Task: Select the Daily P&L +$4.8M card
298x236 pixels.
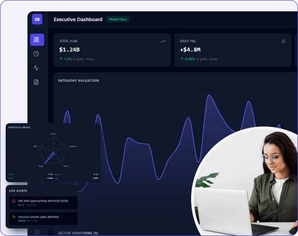Action: pyautogui.click(x=233, y=50)
